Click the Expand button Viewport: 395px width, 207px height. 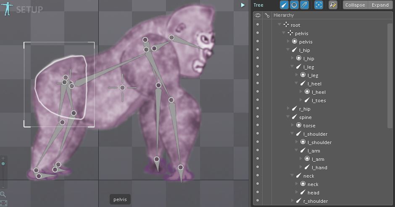(x=380, y=5)
